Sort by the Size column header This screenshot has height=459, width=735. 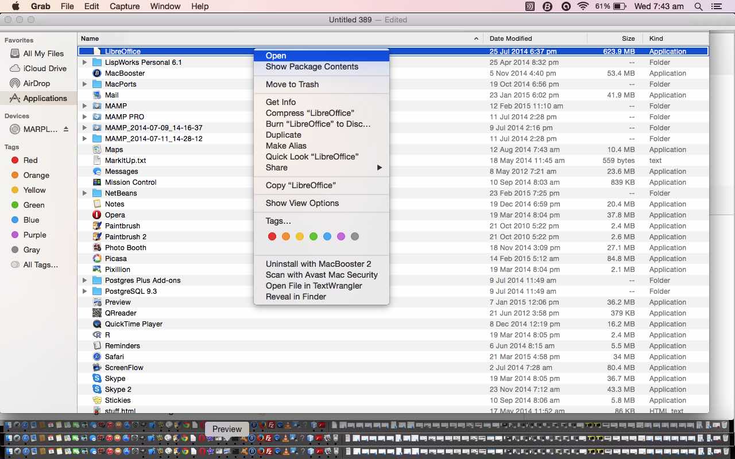click(615, 38)
